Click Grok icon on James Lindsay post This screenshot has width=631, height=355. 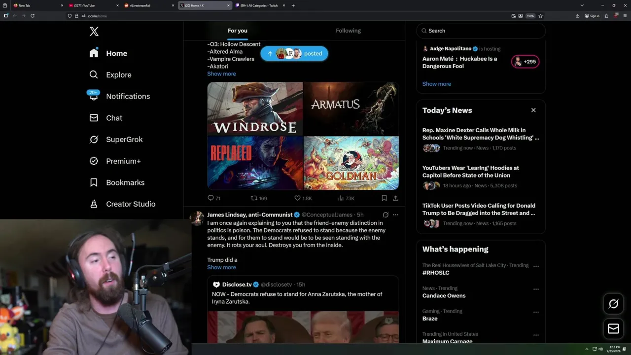386,215
